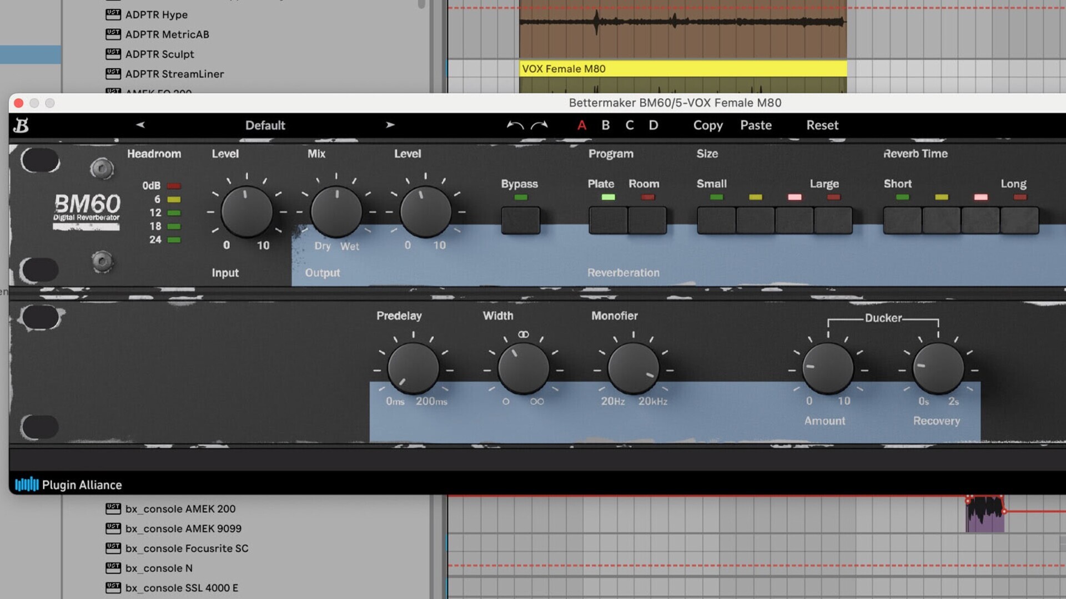Select ADPTR Hype in plugin list
1066x599 pixels.
pos(156,14)
